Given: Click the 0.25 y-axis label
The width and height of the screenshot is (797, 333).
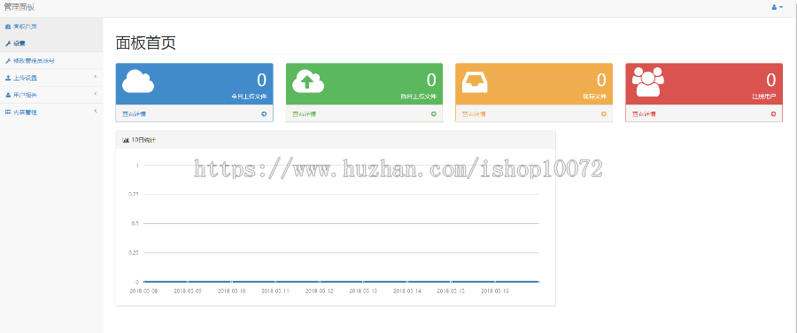Looking at the screenshot, I should point(133,252).
